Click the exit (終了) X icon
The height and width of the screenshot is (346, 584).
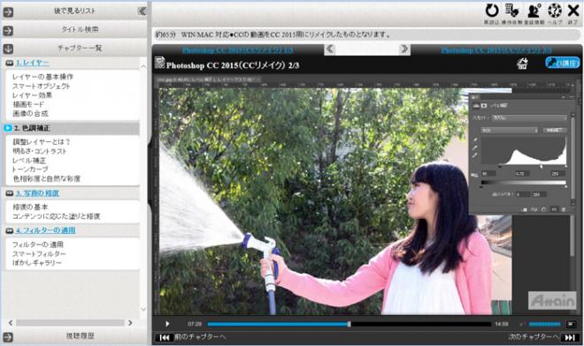573,11
